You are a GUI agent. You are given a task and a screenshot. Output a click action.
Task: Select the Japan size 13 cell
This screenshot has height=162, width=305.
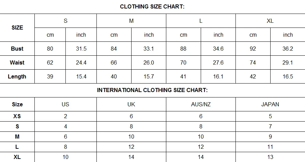pos(270,157)
